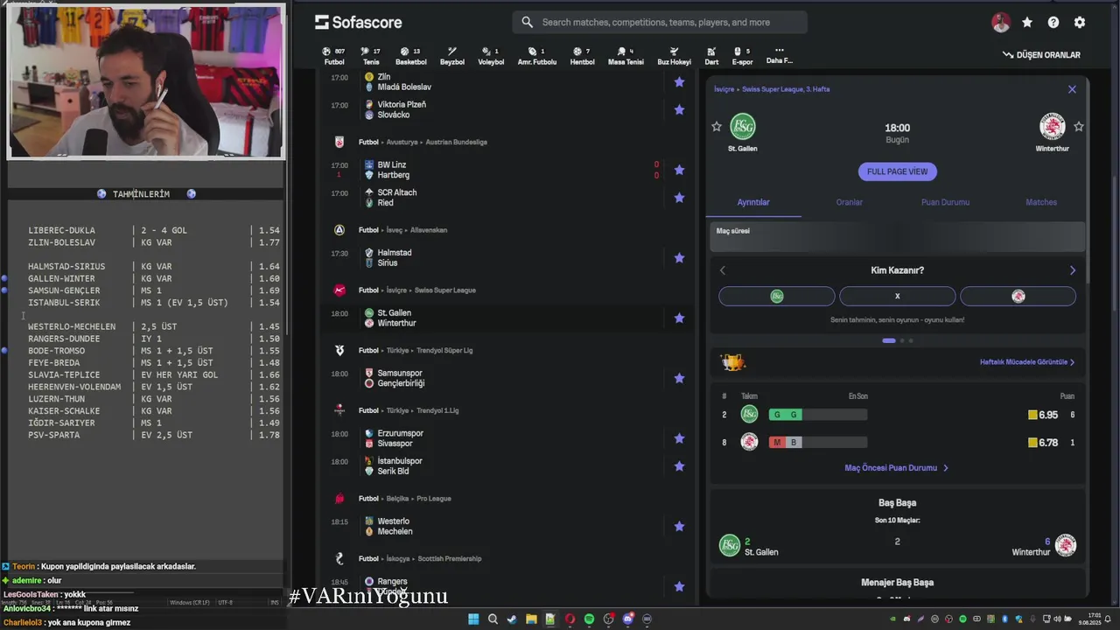This screenshot has height=630, width=1120.
Task: Open the Voleybol sport category
Action: [x=491, y=56]
